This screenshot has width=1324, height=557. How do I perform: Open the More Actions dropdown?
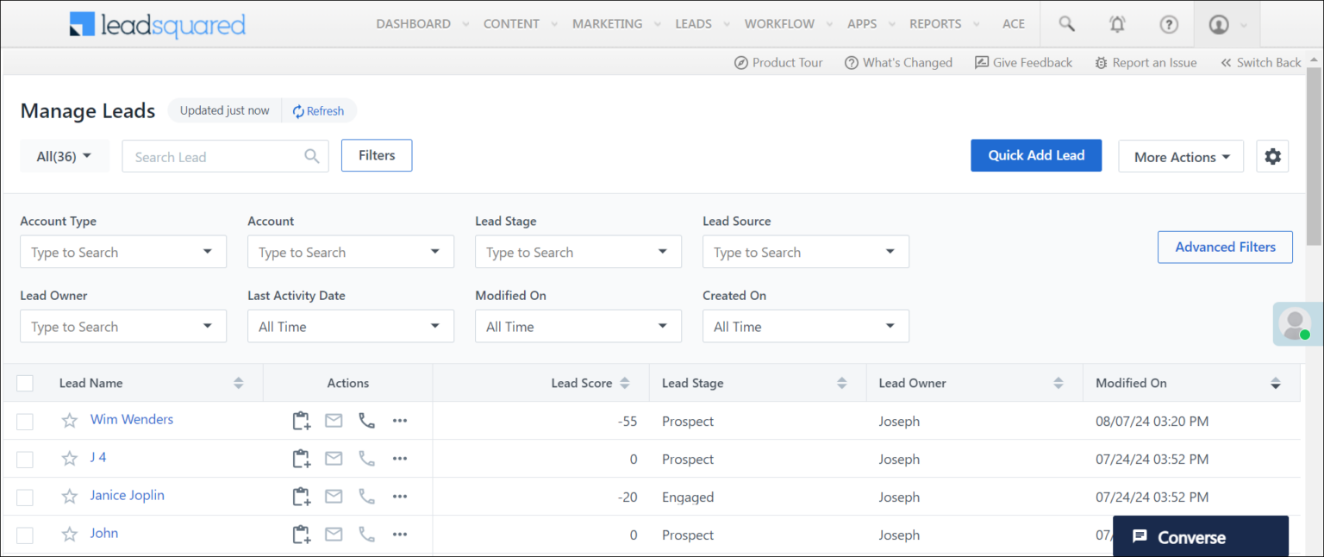tap(1181, 156)
